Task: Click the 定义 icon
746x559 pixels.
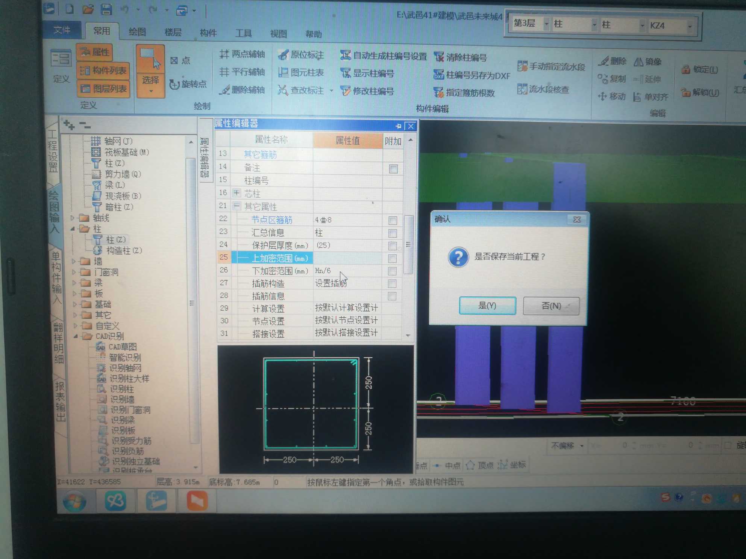Action: point(61,66)
